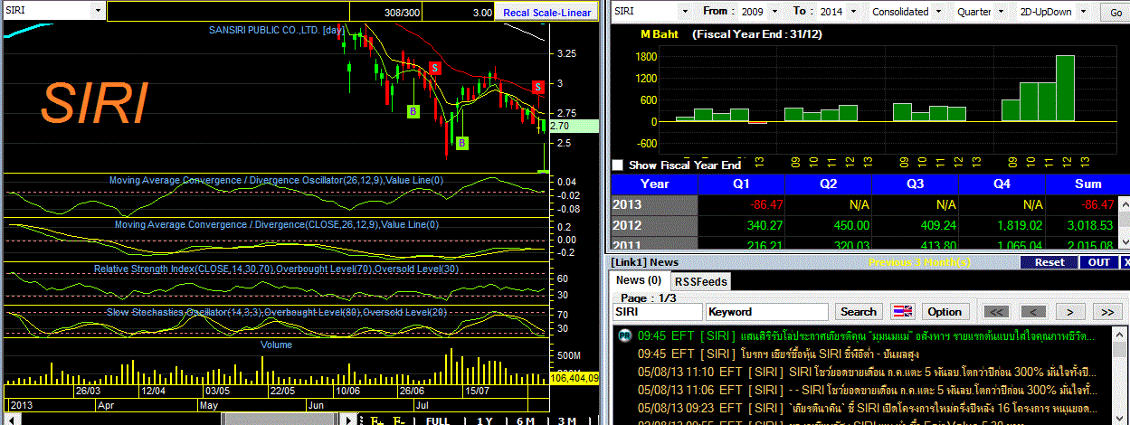1130x425 pixels.
Task: Go to first news page with << button
Action: [996, 312]
